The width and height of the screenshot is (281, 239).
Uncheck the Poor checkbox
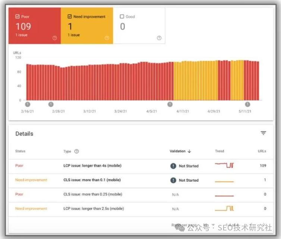[x=18, y=17]
